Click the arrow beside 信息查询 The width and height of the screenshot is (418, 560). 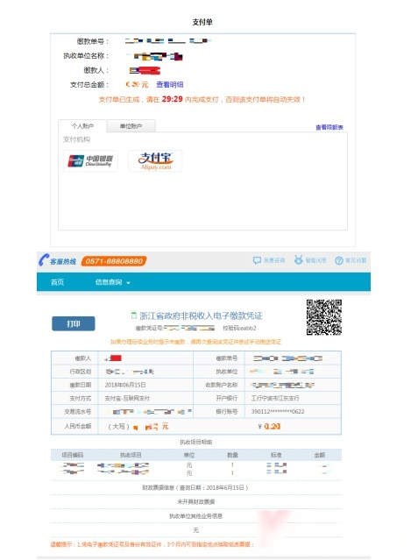128,283
